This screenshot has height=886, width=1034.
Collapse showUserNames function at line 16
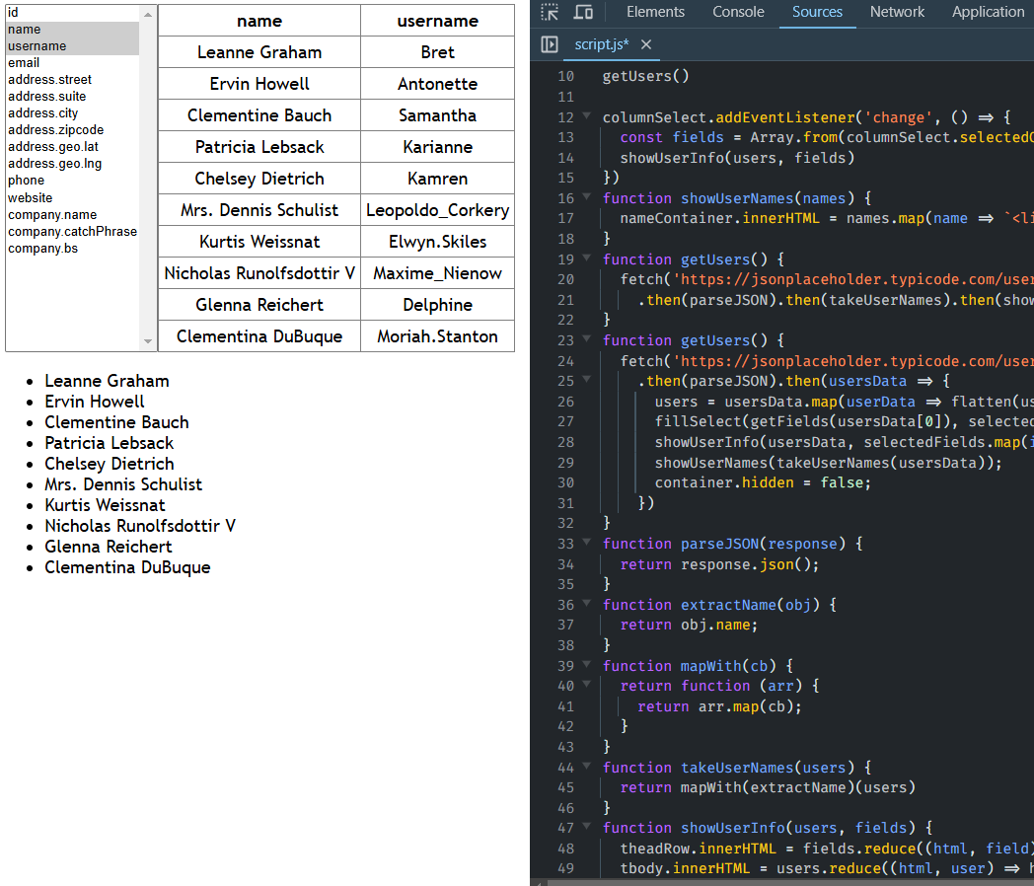(x=586, y=197)
